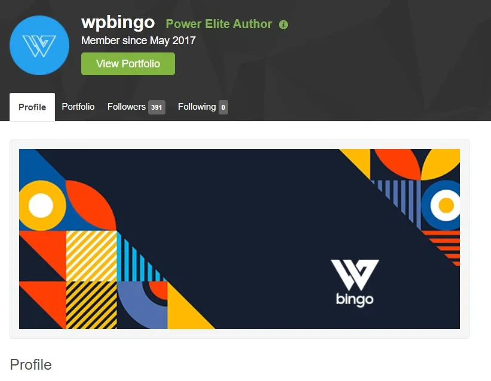
Task: Click the Profile section heading
Action: click(x=30, y=364)
